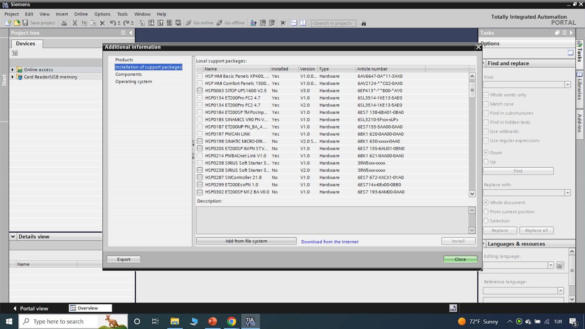Select Products in Additional information dialog
Viewport: 585px width, 329px height.
pyautogui.click(x=124, y=60)
